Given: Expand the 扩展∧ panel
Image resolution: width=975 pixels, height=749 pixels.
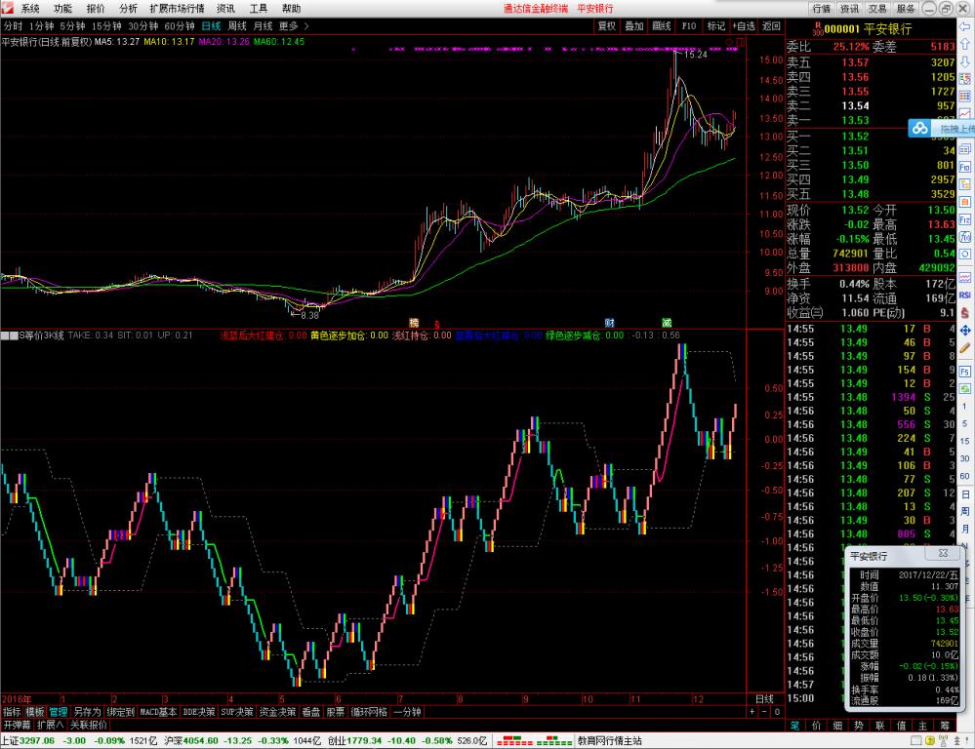Looking at the screenshot, I should 51,725.
